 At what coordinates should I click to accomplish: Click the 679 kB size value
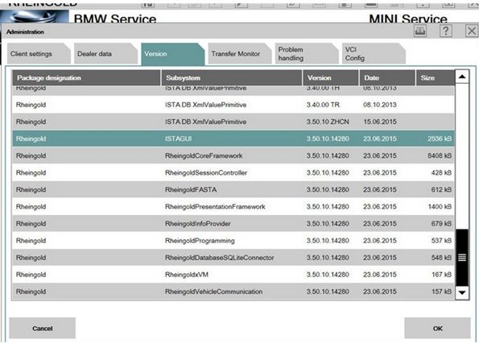pyautogui.click(x=441, y=224)
